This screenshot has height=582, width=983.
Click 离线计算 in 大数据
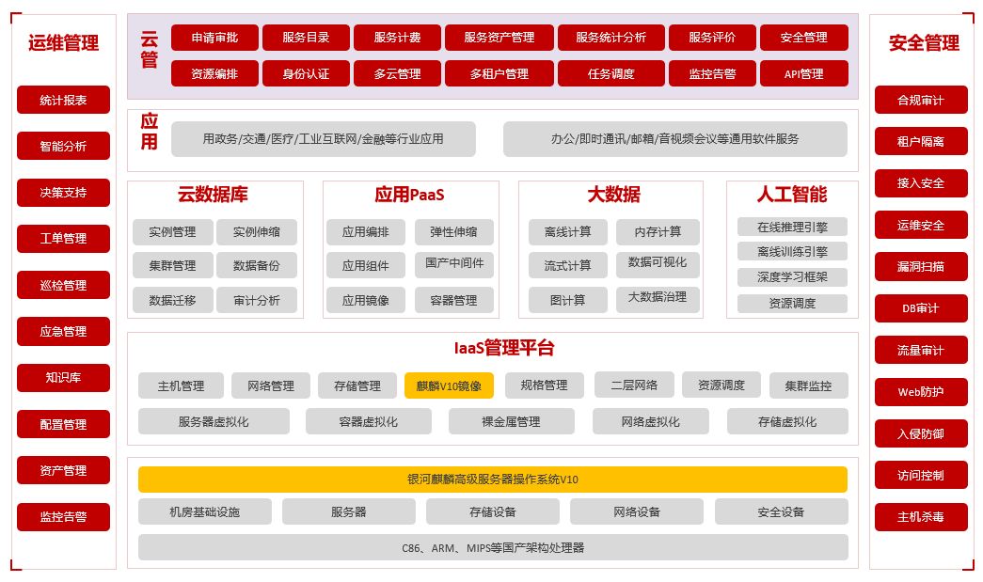tap(568, 232)
